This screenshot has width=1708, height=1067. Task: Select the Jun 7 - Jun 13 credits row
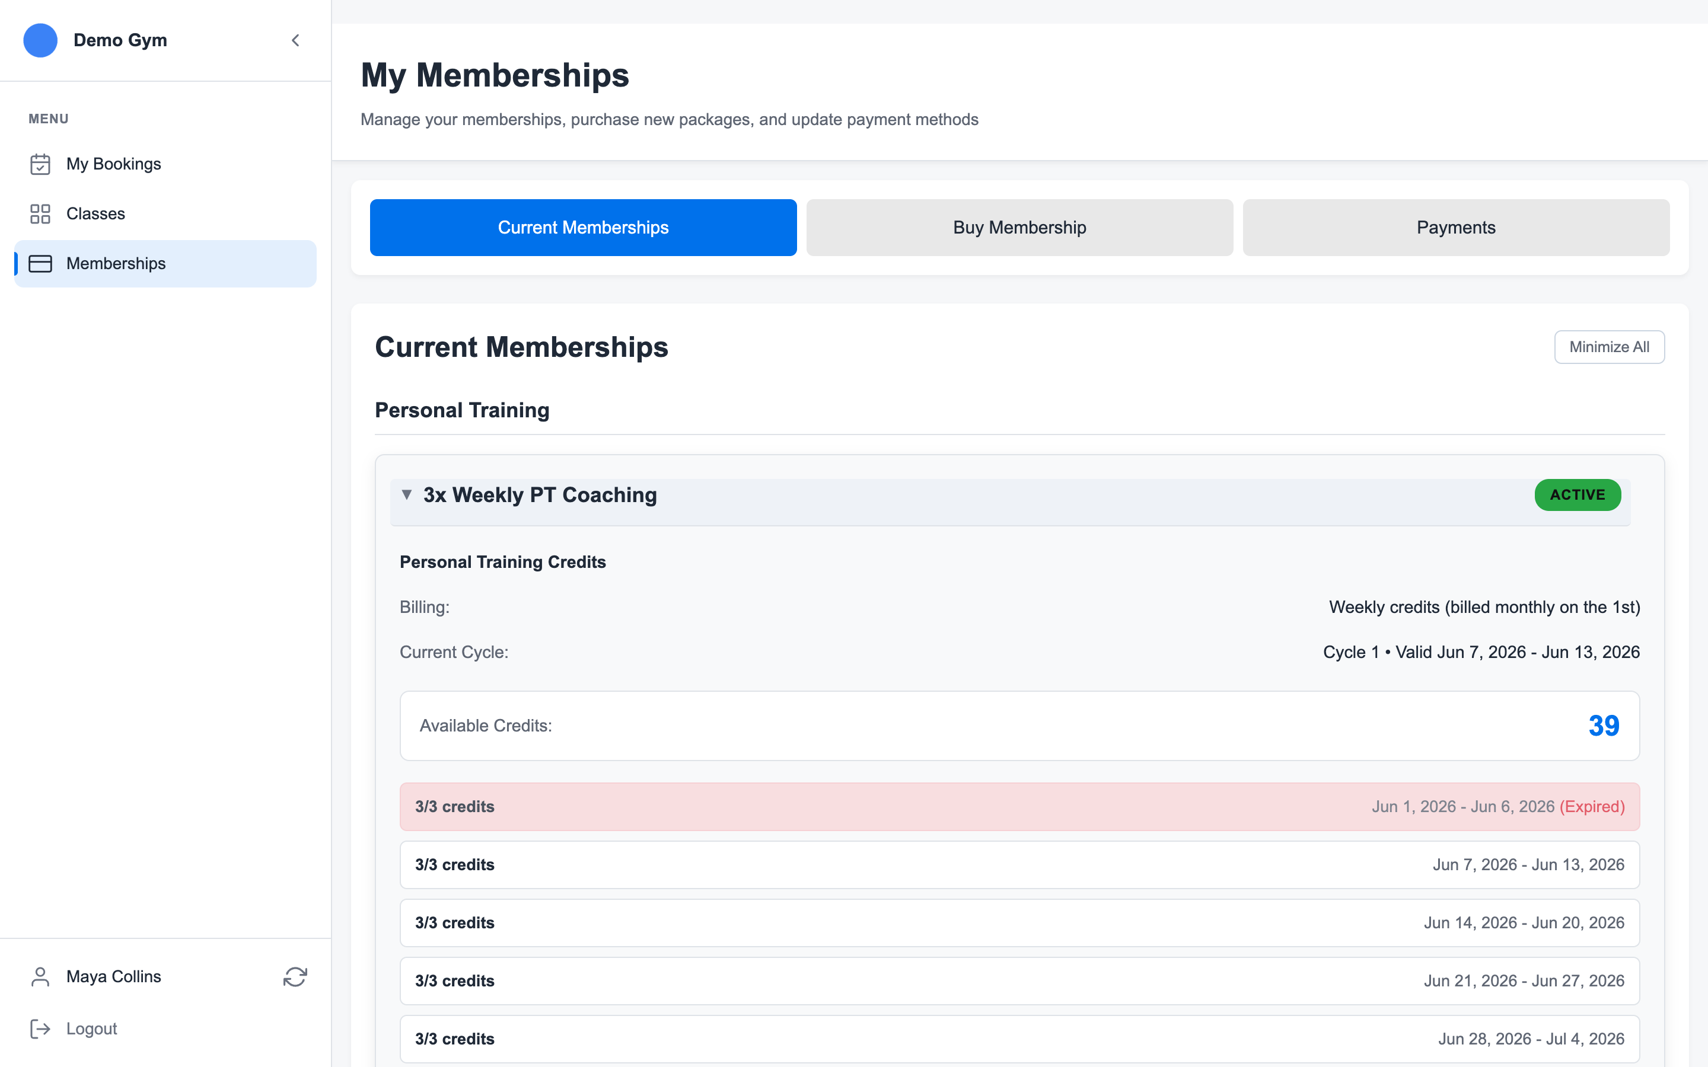point(1019,864)
